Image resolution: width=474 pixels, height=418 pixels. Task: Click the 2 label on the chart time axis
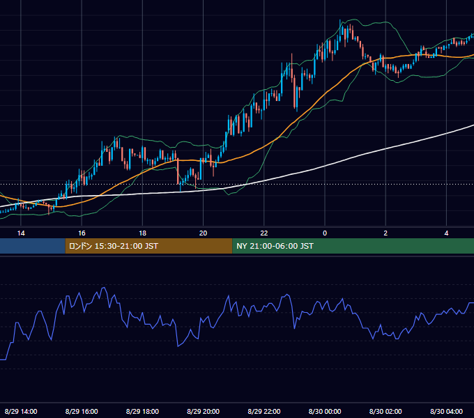point(385,233)
